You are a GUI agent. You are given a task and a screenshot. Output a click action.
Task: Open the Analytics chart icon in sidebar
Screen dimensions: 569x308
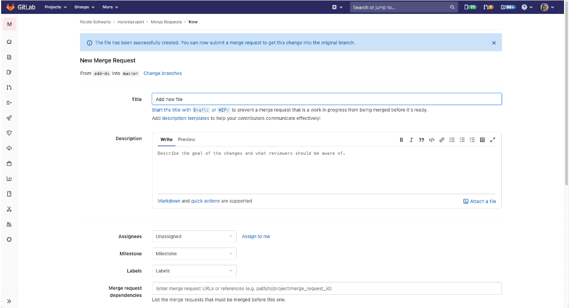9,179
